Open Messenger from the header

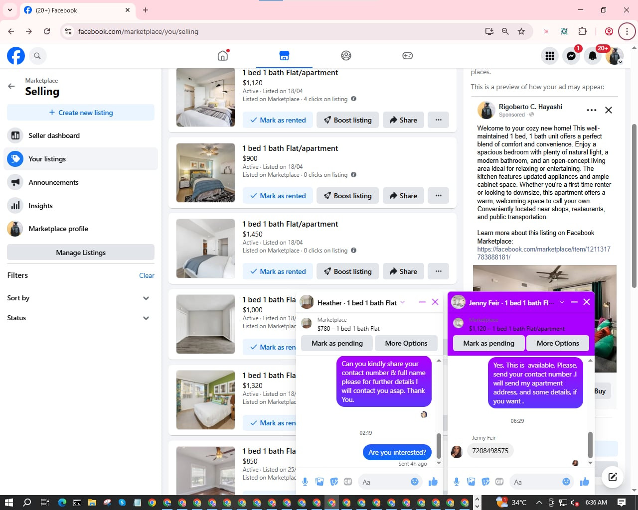coord(571,56)
